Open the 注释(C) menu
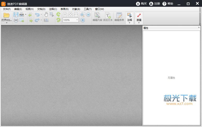 (53, 9)
